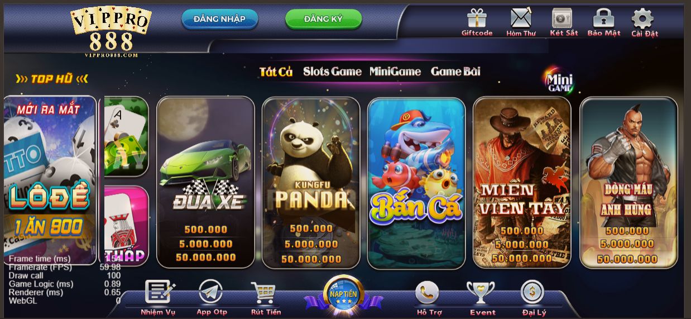Open the Két Sắt safe icon
691x319 pixels.
pyautogui.click(x=562, y=18)
